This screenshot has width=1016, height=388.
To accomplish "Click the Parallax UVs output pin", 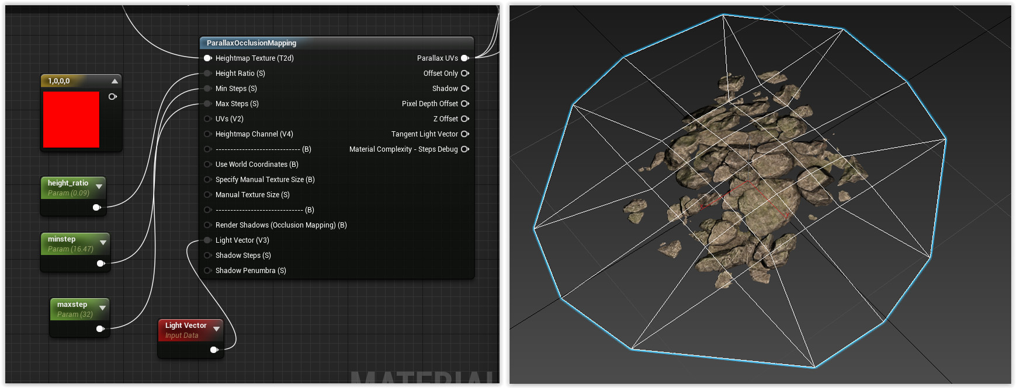I will pyautogui.click(x=464, y=58).
